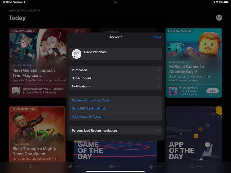Open the Game of the Day card

[115, 151]
